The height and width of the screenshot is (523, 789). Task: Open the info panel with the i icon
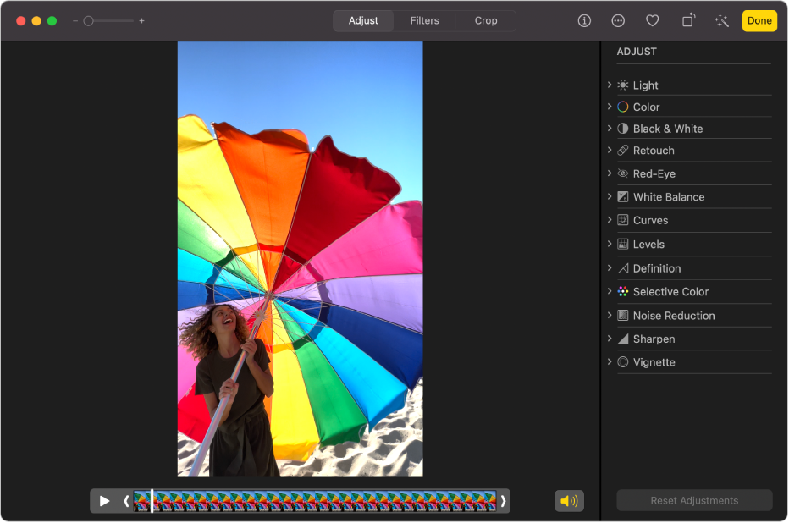[583, 20]
